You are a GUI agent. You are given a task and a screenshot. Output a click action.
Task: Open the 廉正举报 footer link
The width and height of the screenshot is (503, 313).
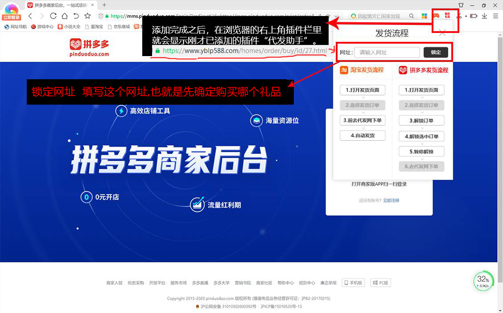coord(329,283)
